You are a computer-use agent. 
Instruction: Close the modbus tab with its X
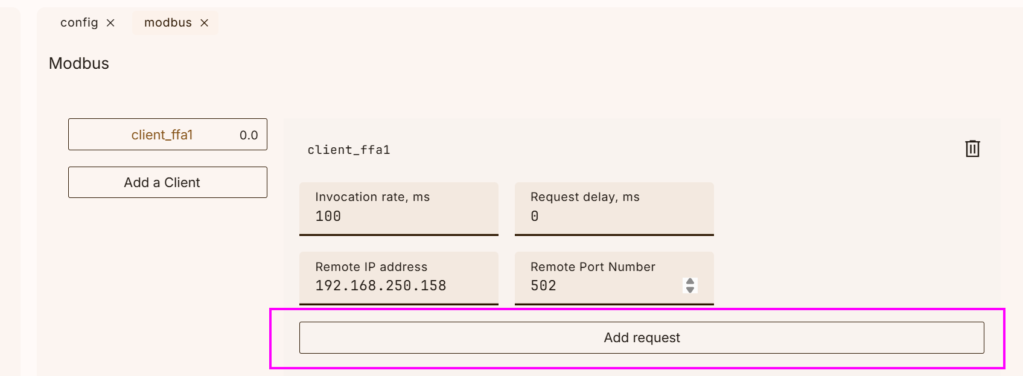point(205,23)
